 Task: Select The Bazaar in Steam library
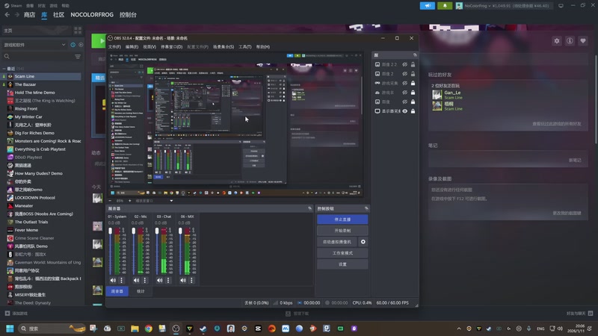point(42,84)
